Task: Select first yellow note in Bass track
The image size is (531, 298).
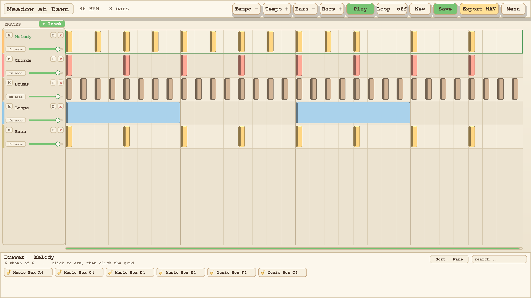Action: pyautogui.click(x=69, y=137)
